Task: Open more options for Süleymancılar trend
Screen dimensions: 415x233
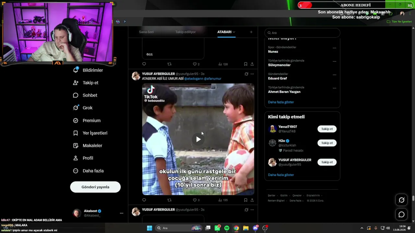Action: click(334, 61)
